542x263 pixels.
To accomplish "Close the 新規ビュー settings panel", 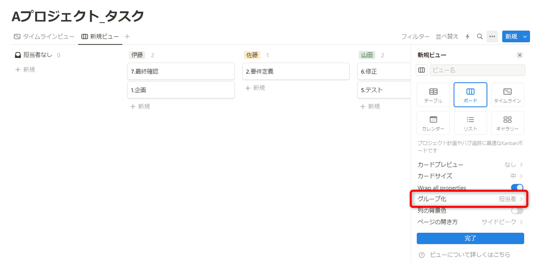I will 520,55.
